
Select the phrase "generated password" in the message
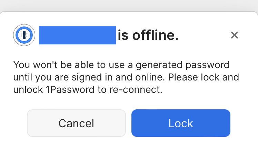click(184, 65)
